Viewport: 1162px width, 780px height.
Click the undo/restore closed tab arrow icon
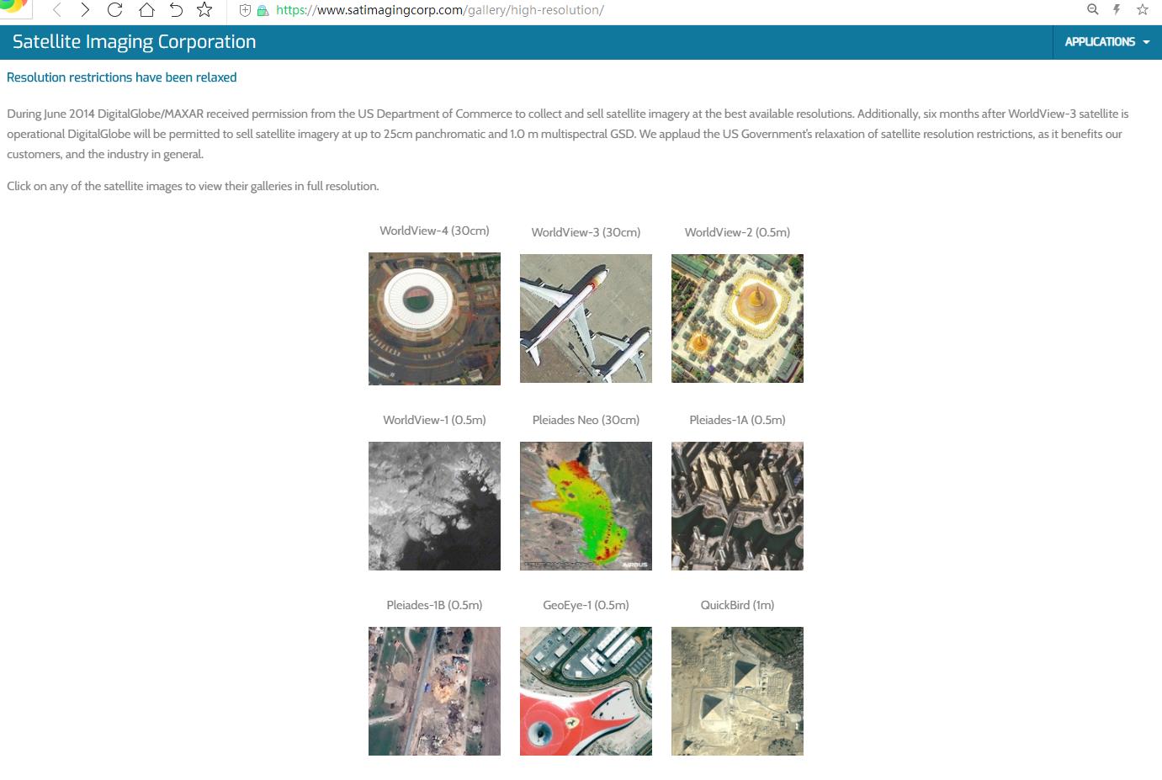[176, 10]
